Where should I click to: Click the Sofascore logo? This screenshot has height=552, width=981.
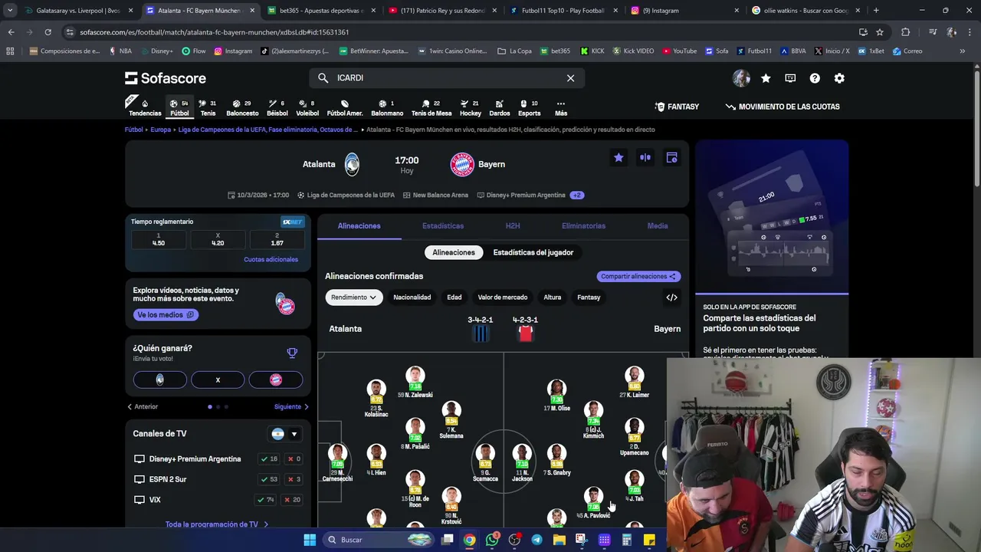(x=166, y=78)
